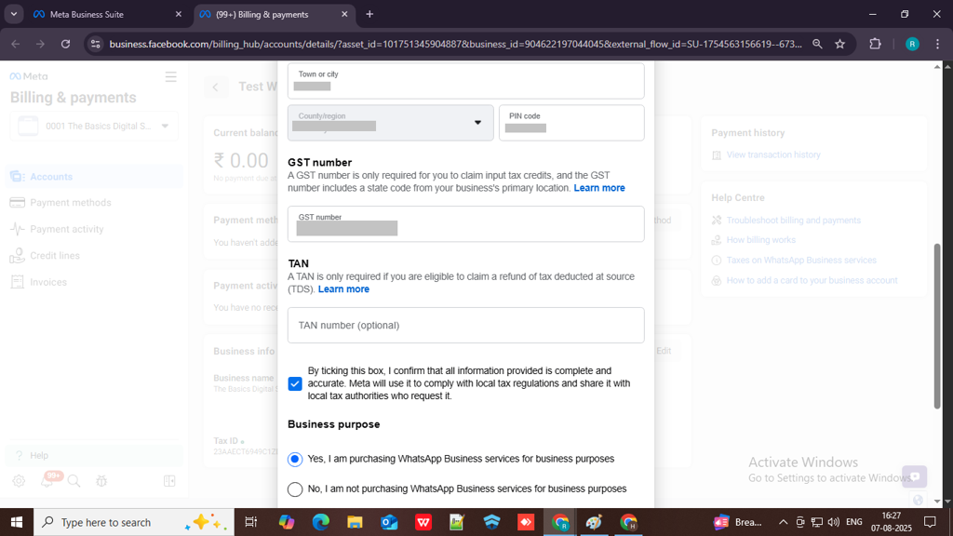
Task: Open the County/region dropdown
Action: 390,123
